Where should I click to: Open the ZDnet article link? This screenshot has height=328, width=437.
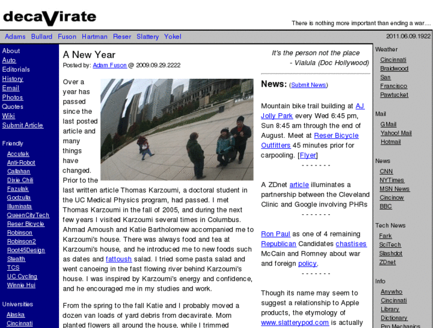tap(299, 185)
